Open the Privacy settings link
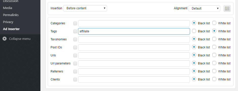The image size is (238, 91). coord(8,22)
